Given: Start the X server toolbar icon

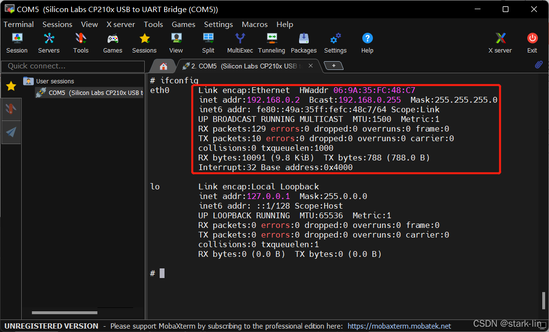Looking at the screenshot, I should tap(500, 43).
